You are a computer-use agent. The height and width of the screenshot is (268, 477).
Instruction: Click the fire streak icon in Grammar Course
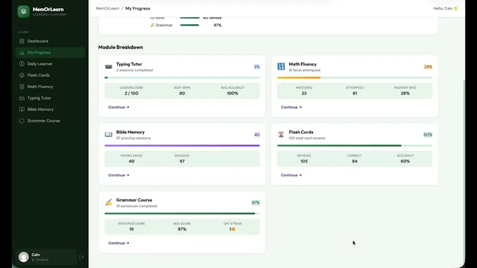click(x=233, y=229)
